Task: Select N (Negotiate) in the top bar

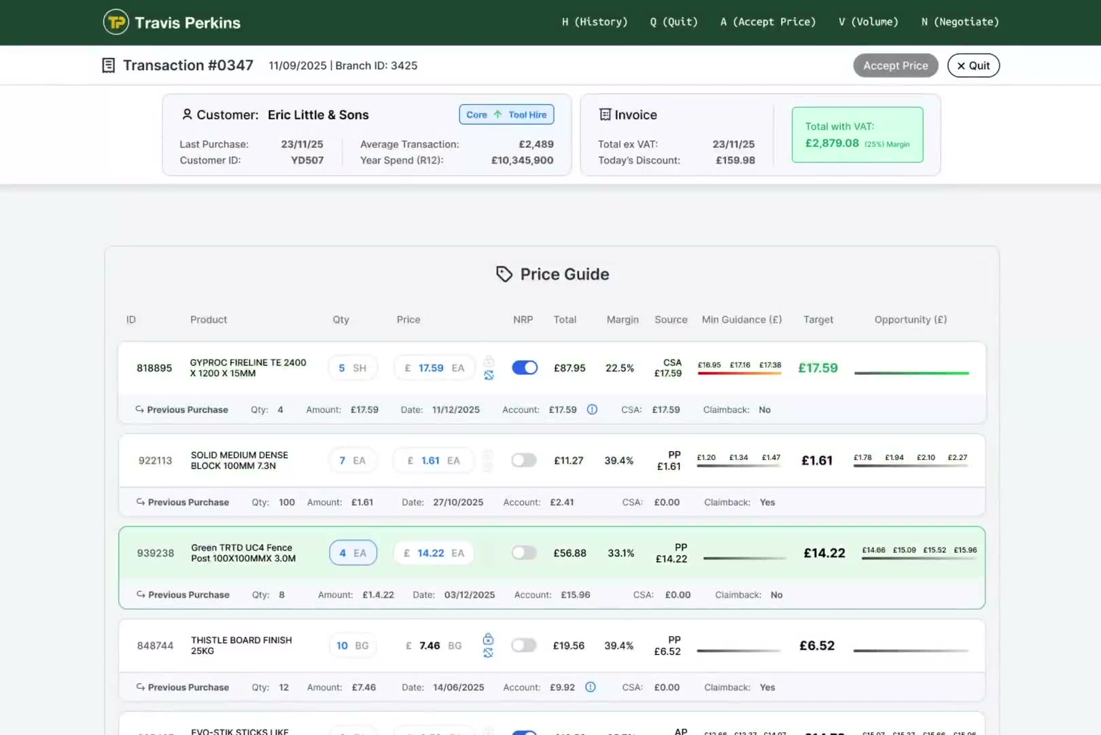Action: 960,22
